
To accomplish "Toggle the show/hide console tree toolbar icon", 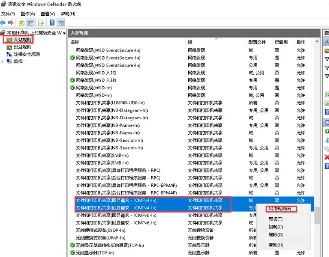I will 30,23.
